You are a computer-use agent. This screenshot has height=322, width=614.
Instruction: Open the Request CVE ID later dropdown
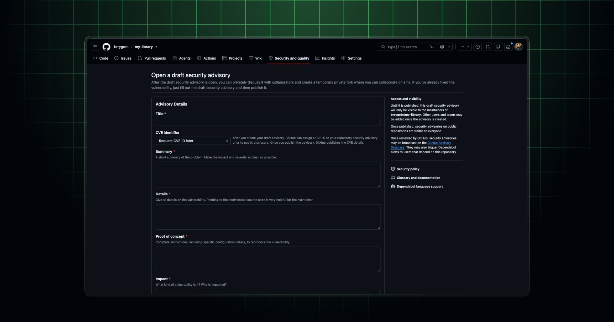coord(193,141)
